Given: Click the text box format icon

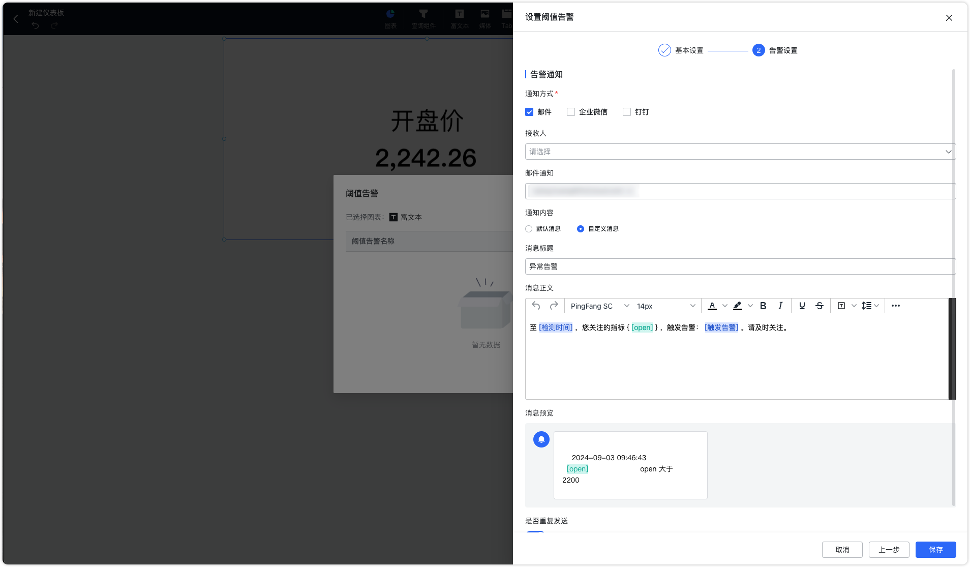Looking at the screenshot, I should [x=841, y=306].
